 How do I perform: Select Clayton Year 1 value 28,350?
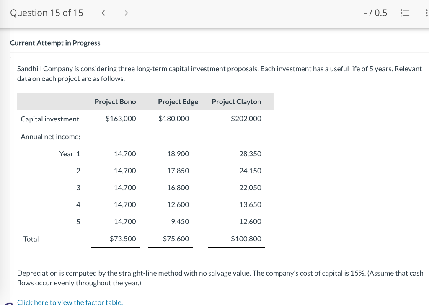tap(251, 154)
